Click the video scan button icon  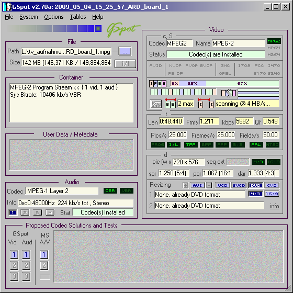pyautogui.click(x=156, y=104)
